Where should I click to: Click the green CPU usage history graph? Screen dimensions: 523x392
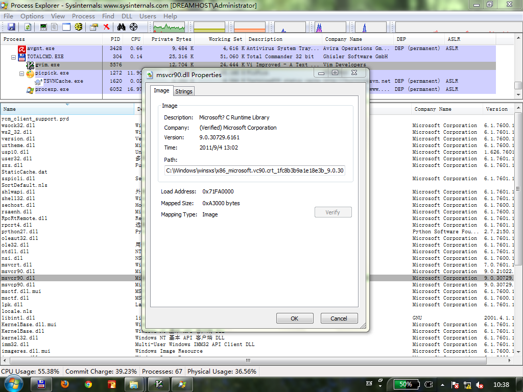[x=169, y=27]
